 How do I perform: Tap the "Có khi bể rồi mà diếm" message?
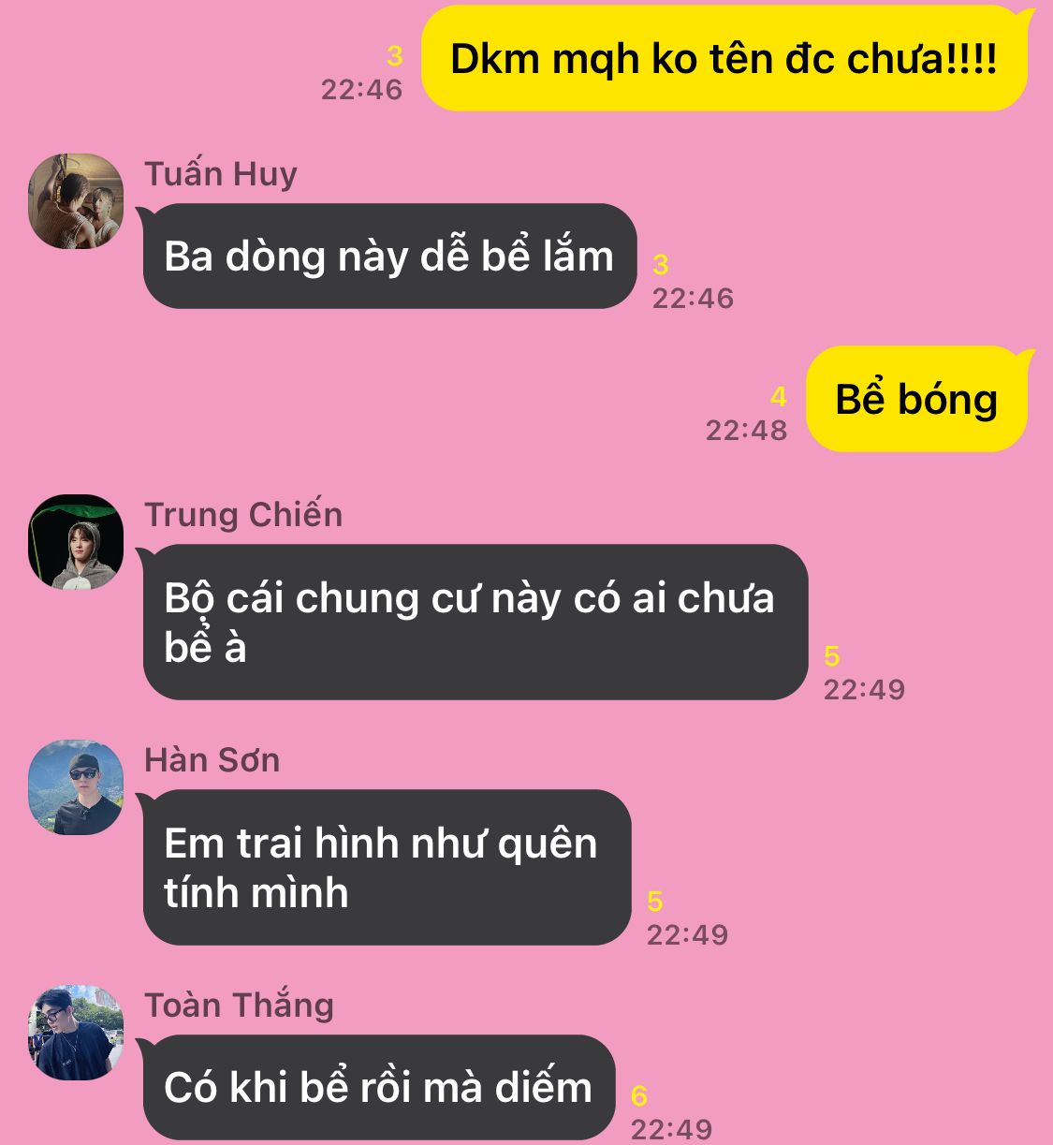pyautogui.click(x=378, y=1087)
